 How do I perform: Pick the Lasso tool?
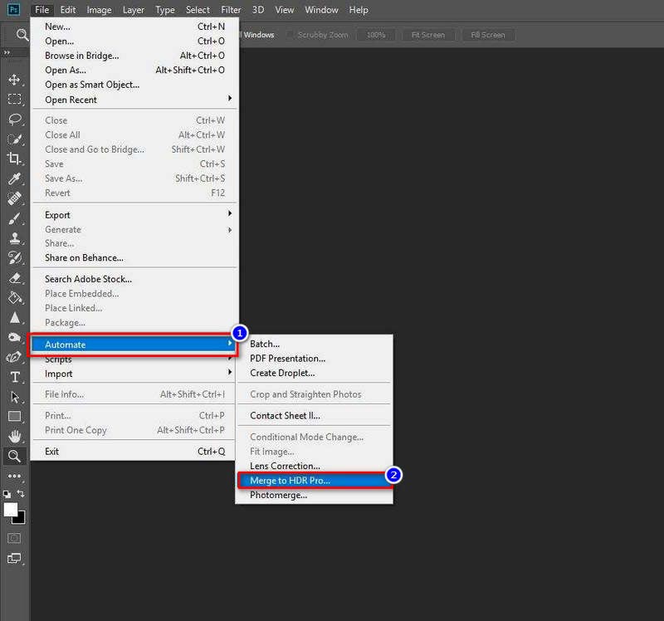click(14, 119)
